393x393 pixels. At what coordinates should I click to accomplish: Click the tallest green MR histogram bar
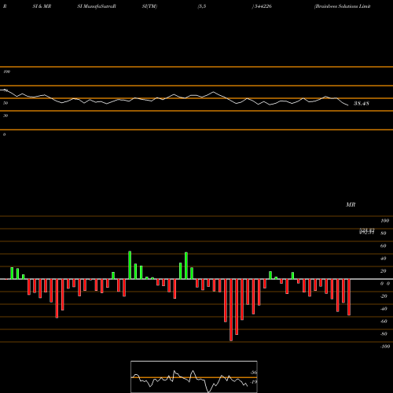(x=130, y=265)
